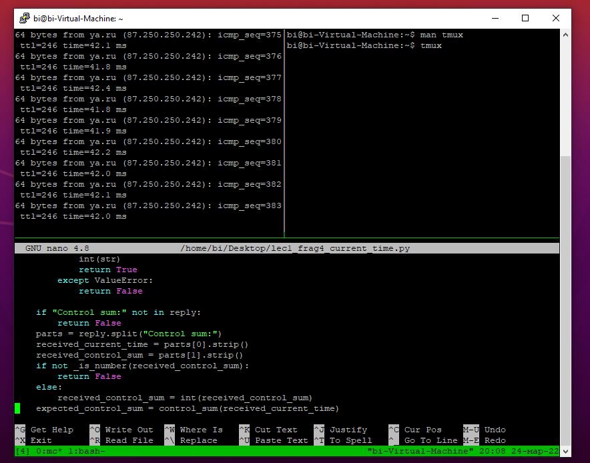Click the M-E Redo shortcut

pyautogui.click(x=485, y=440)
